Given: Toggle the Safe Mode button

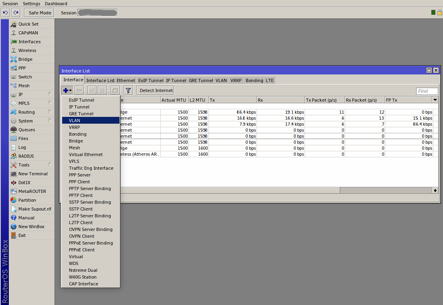Looking at the screenshot, I should [40, 13].
